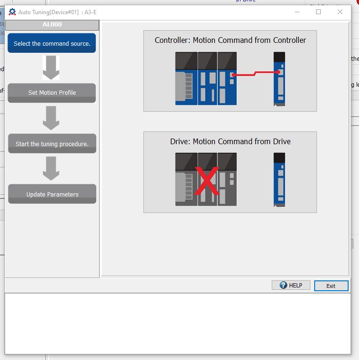Click the Auto Tuning[Device#01] : A3-E title text

(x=58, y=12)
